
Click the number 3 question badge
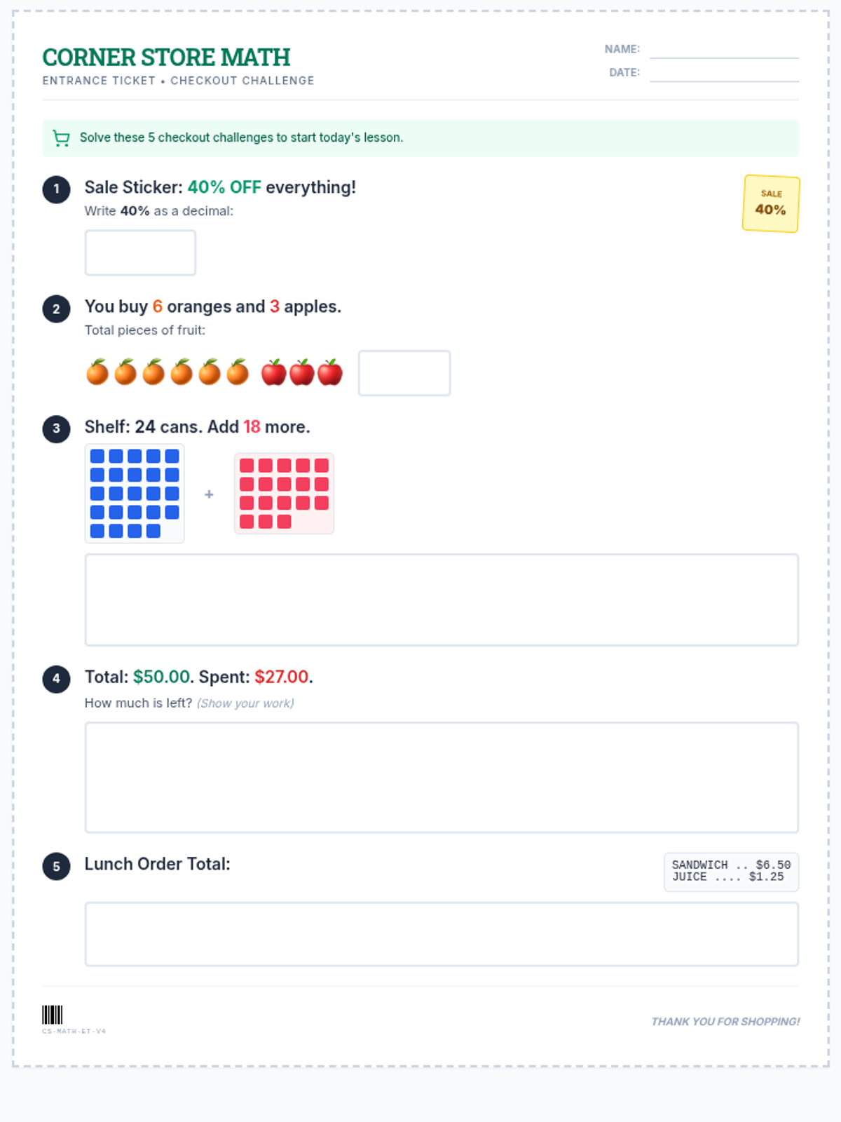coord(56,428)
